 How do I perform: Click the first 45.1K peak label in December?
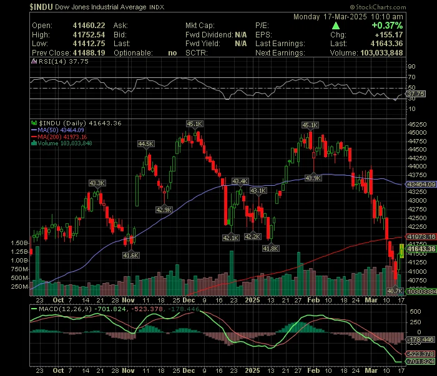click(x=195, y=124)
